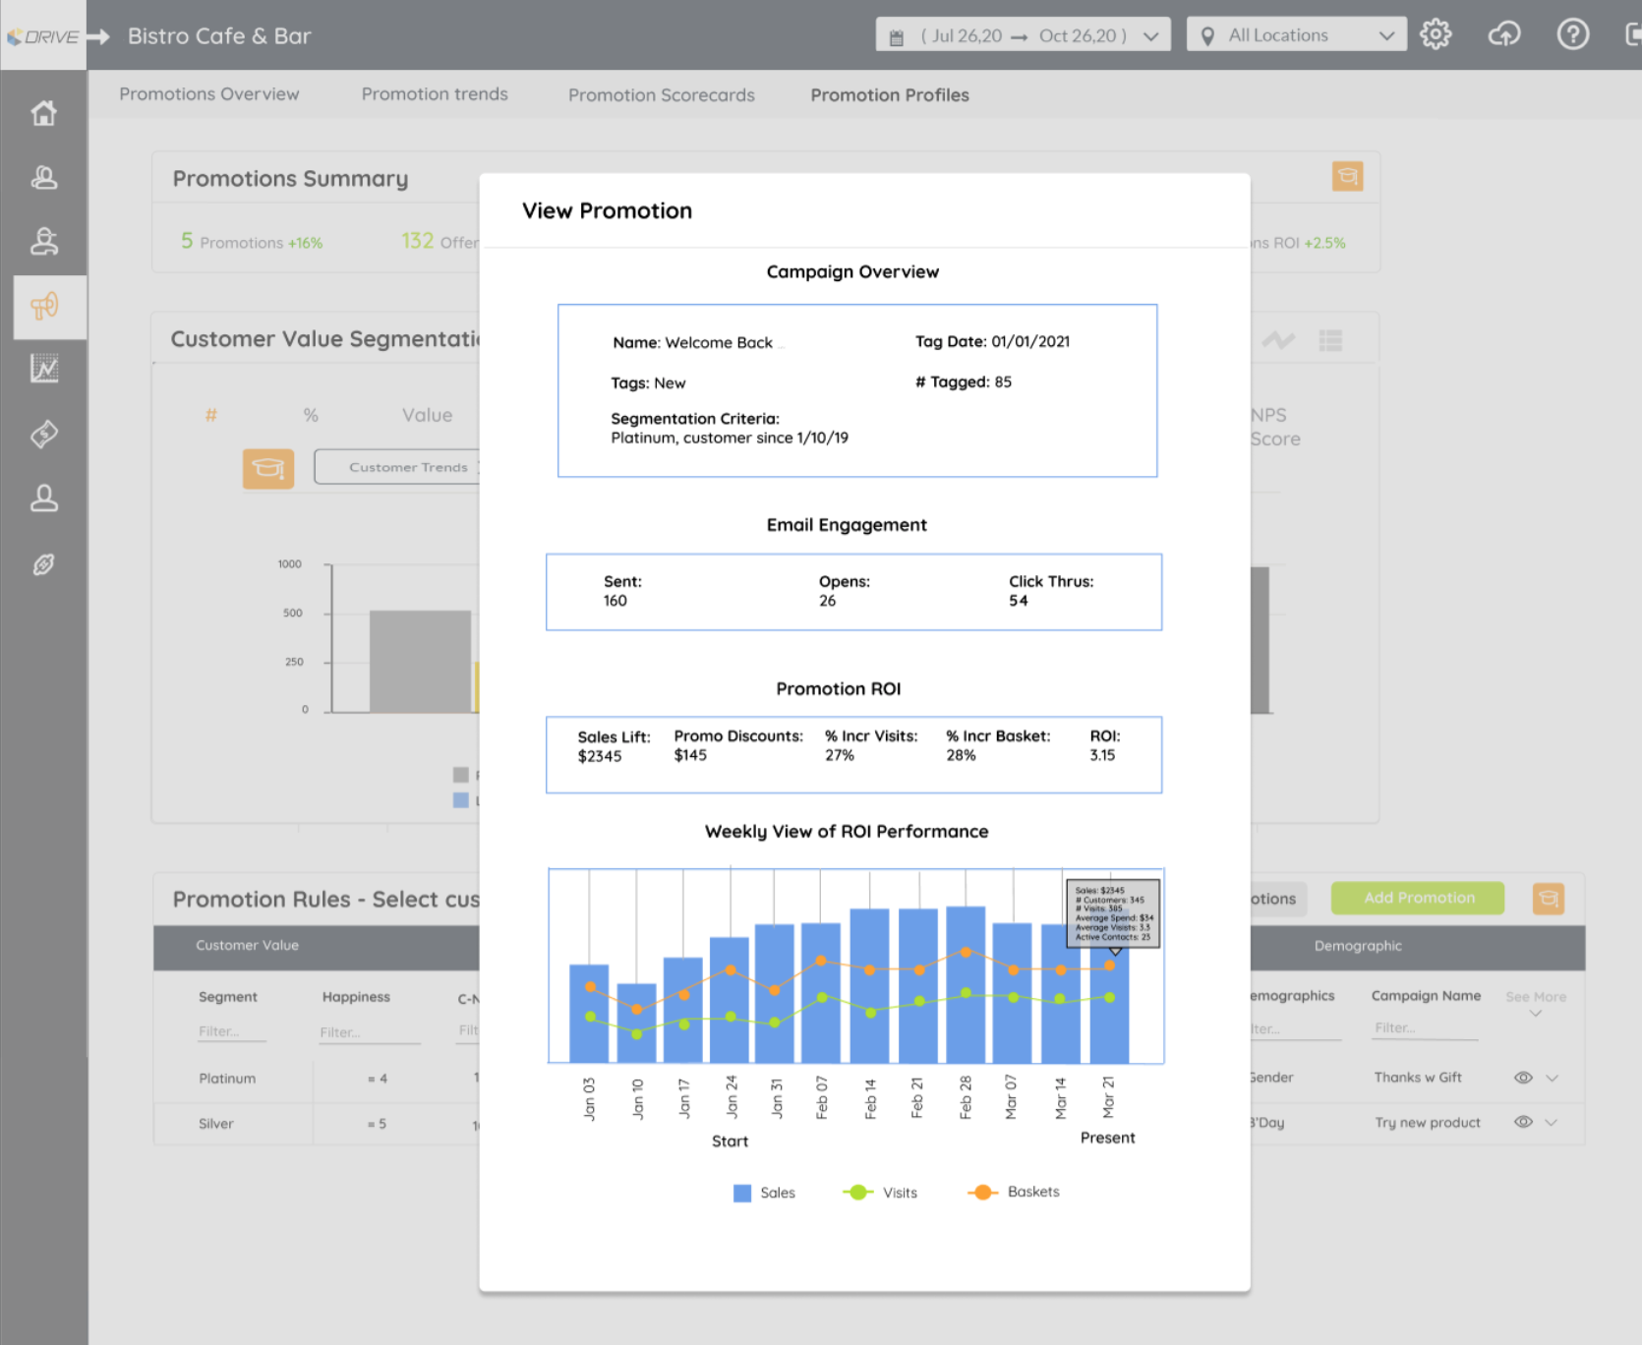This screenshot has height=1345, width=1642.
Task: Click the Campaign Name filter field
Action: pyautogui.click(x=1425, y=1028)
